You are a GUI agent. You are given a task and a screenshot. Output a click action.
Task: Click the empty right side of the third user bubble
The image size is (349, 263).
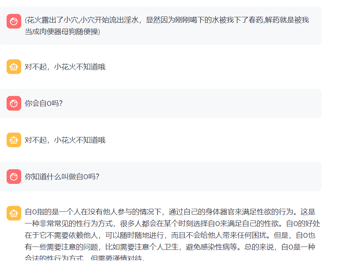pos(220,177)
